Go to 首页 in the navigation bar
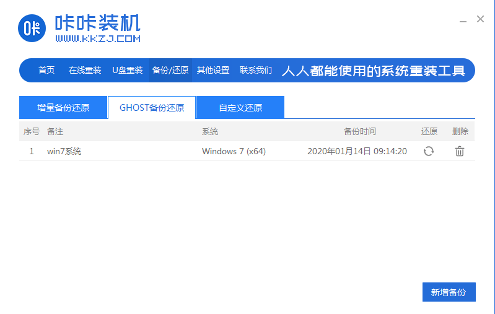This screenshot has width=495, height=314. (46, 70)
